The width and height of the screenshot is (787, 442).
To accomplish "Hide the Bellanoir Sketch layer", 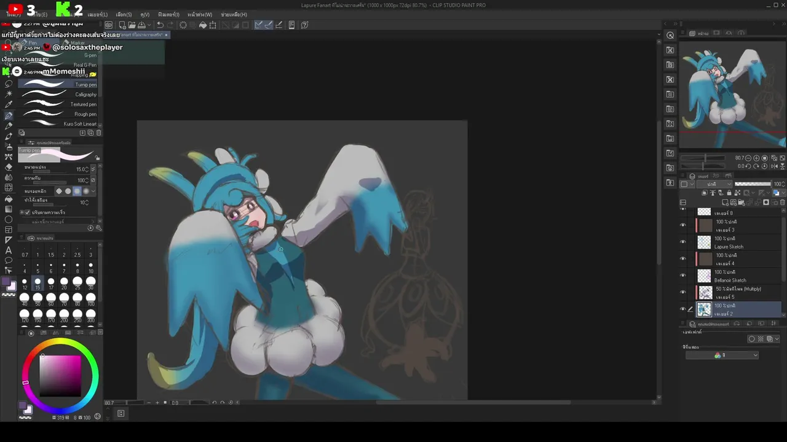I will point(682,276).
